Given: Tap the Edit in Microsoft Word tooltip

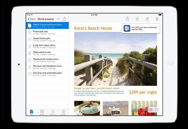Looking at the screenshot, I should (141, 29).
